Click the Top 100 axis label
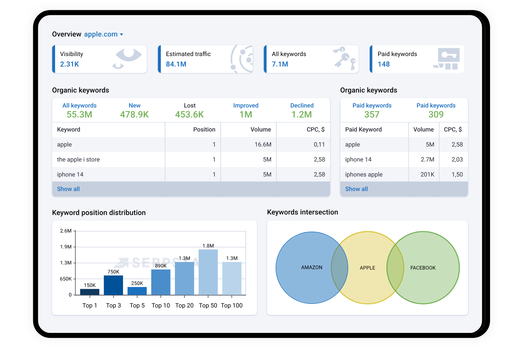The height and width of the screenshot is (348, 523). 232,305
